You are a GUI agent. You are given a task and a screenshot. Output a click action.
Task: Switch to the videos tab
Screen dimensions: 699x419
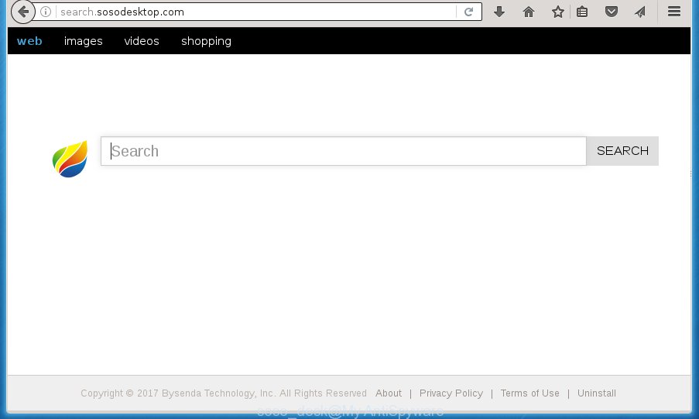tap(142, 41)
